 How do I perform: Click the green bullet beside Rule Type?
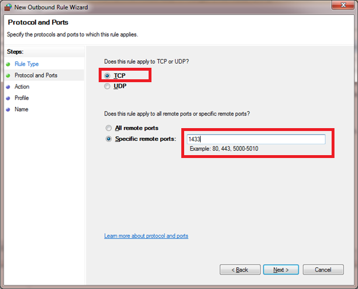click(8, 64)
